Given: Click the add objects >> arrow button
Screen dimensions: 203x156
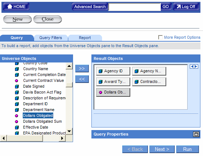Looking at the screenshot, I should coord(82,68).
